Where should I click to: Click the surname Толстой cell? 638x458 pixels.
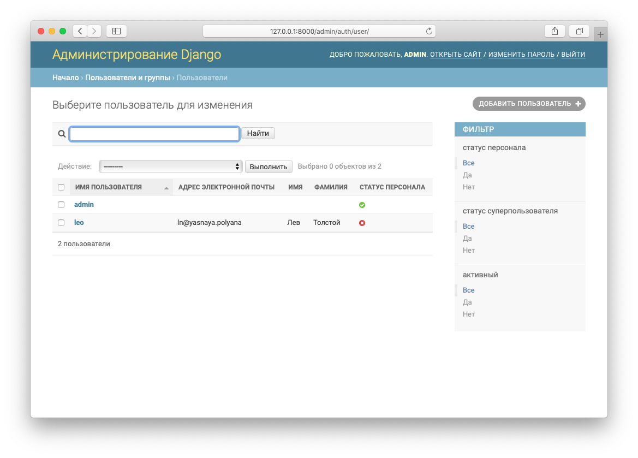[x=326, y=223]
